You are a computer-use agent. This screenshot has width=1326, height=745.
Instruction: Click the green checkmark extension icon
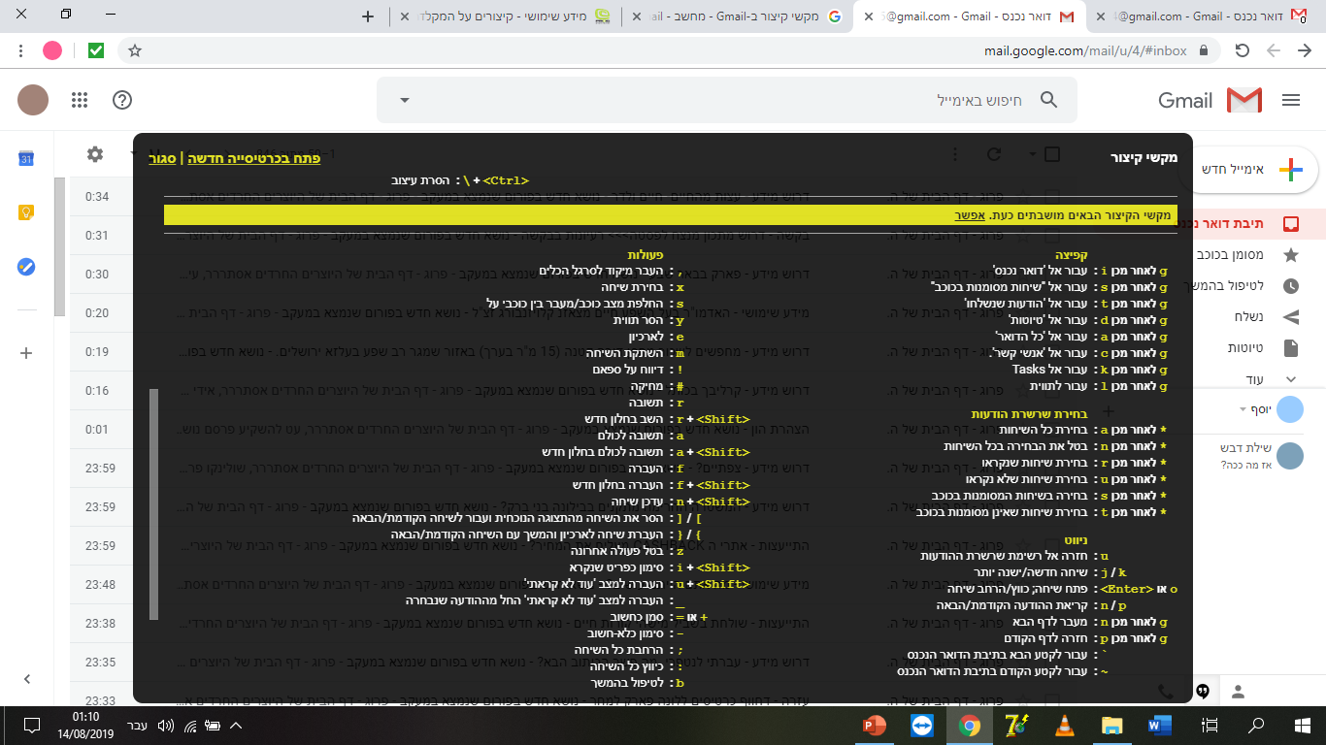tap(95, 50)
